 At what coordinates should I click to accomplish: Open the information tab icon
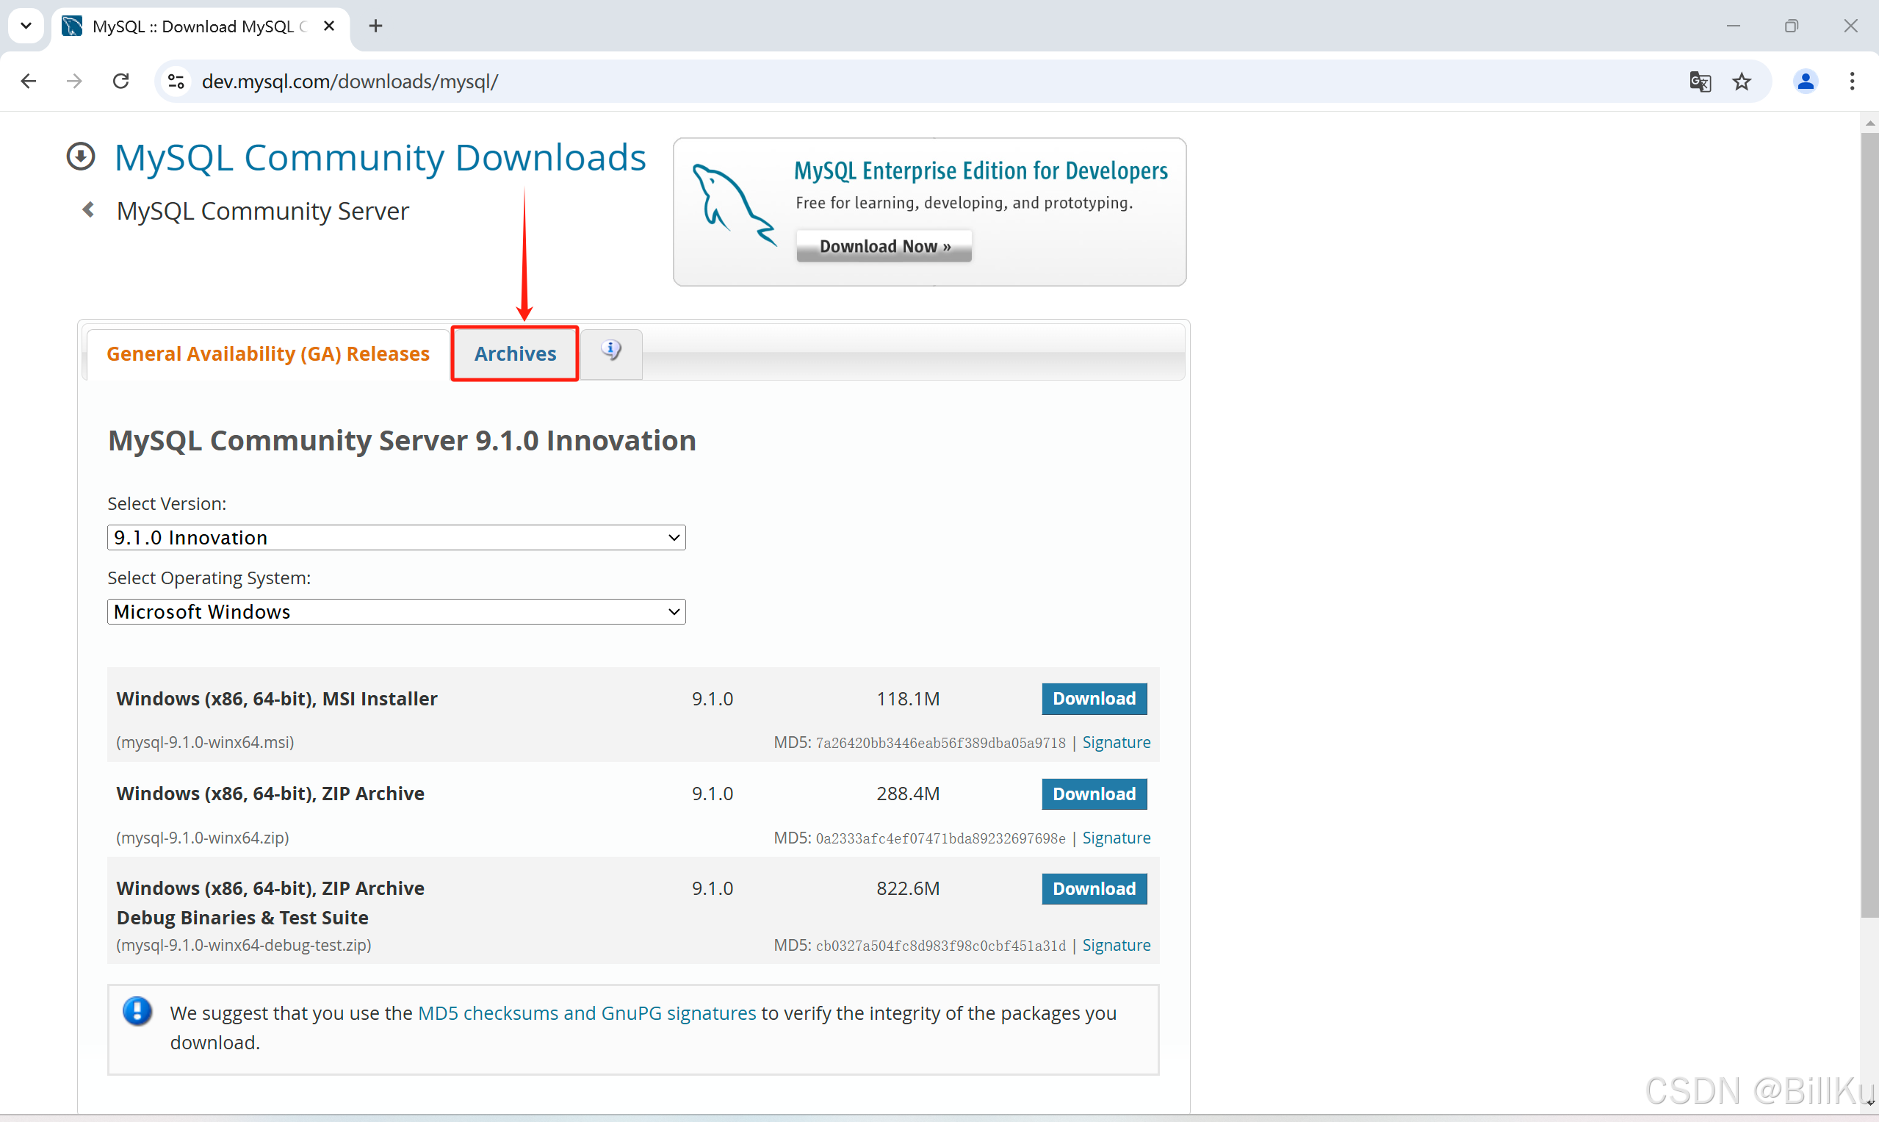tap(610, 350)
